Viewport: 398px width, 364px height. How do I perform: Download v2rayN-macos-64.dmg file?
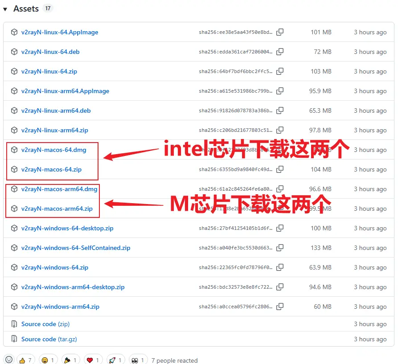tap(53, 150)
